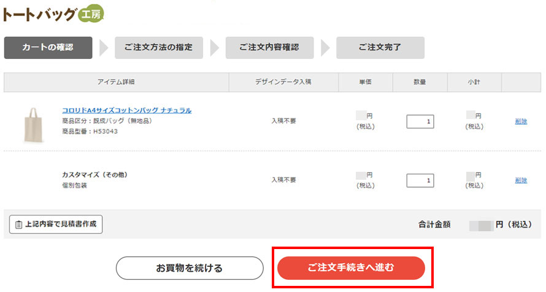Click the clipboard icon on estimate button

point(18,225)
